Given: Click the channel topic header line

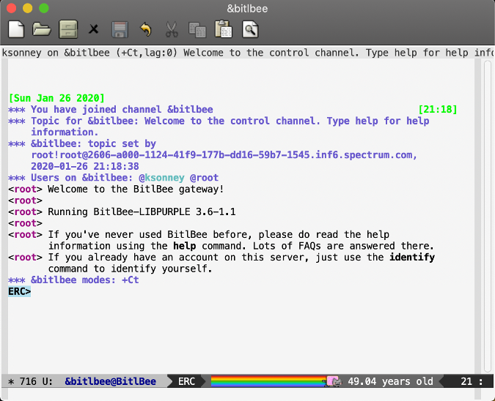Looking at the screenshot, I should [x=247, y=52].
